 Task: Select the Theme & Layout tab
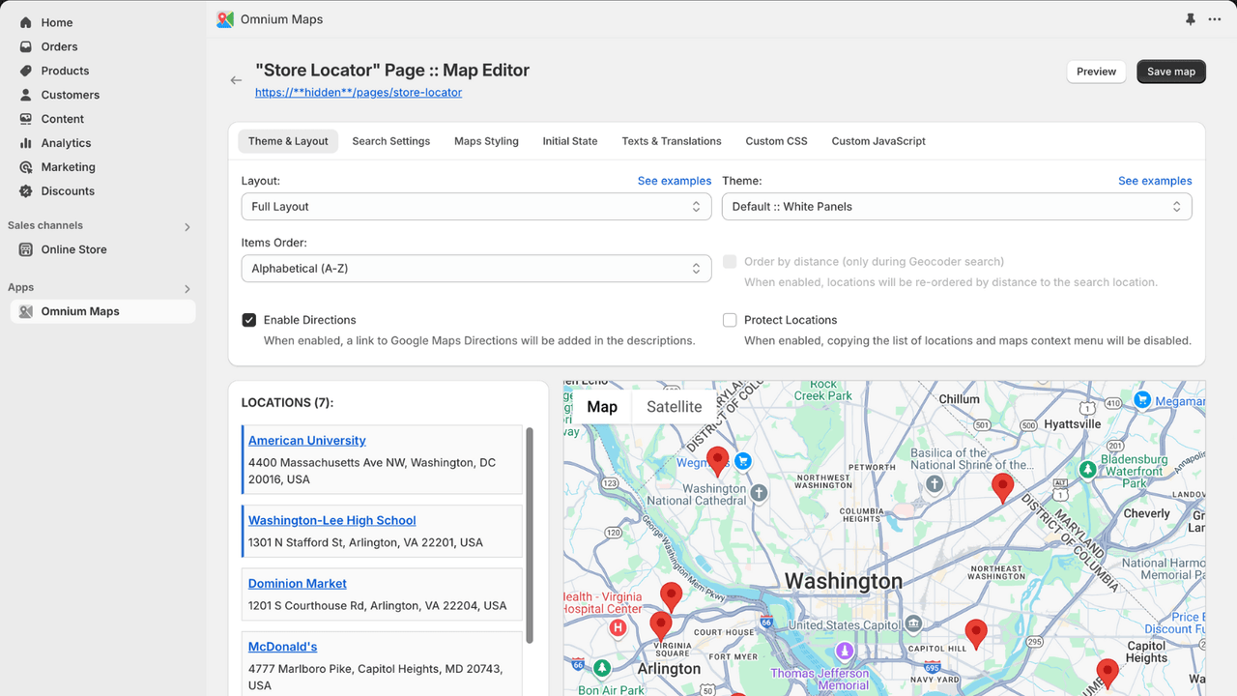click(288, 141)
